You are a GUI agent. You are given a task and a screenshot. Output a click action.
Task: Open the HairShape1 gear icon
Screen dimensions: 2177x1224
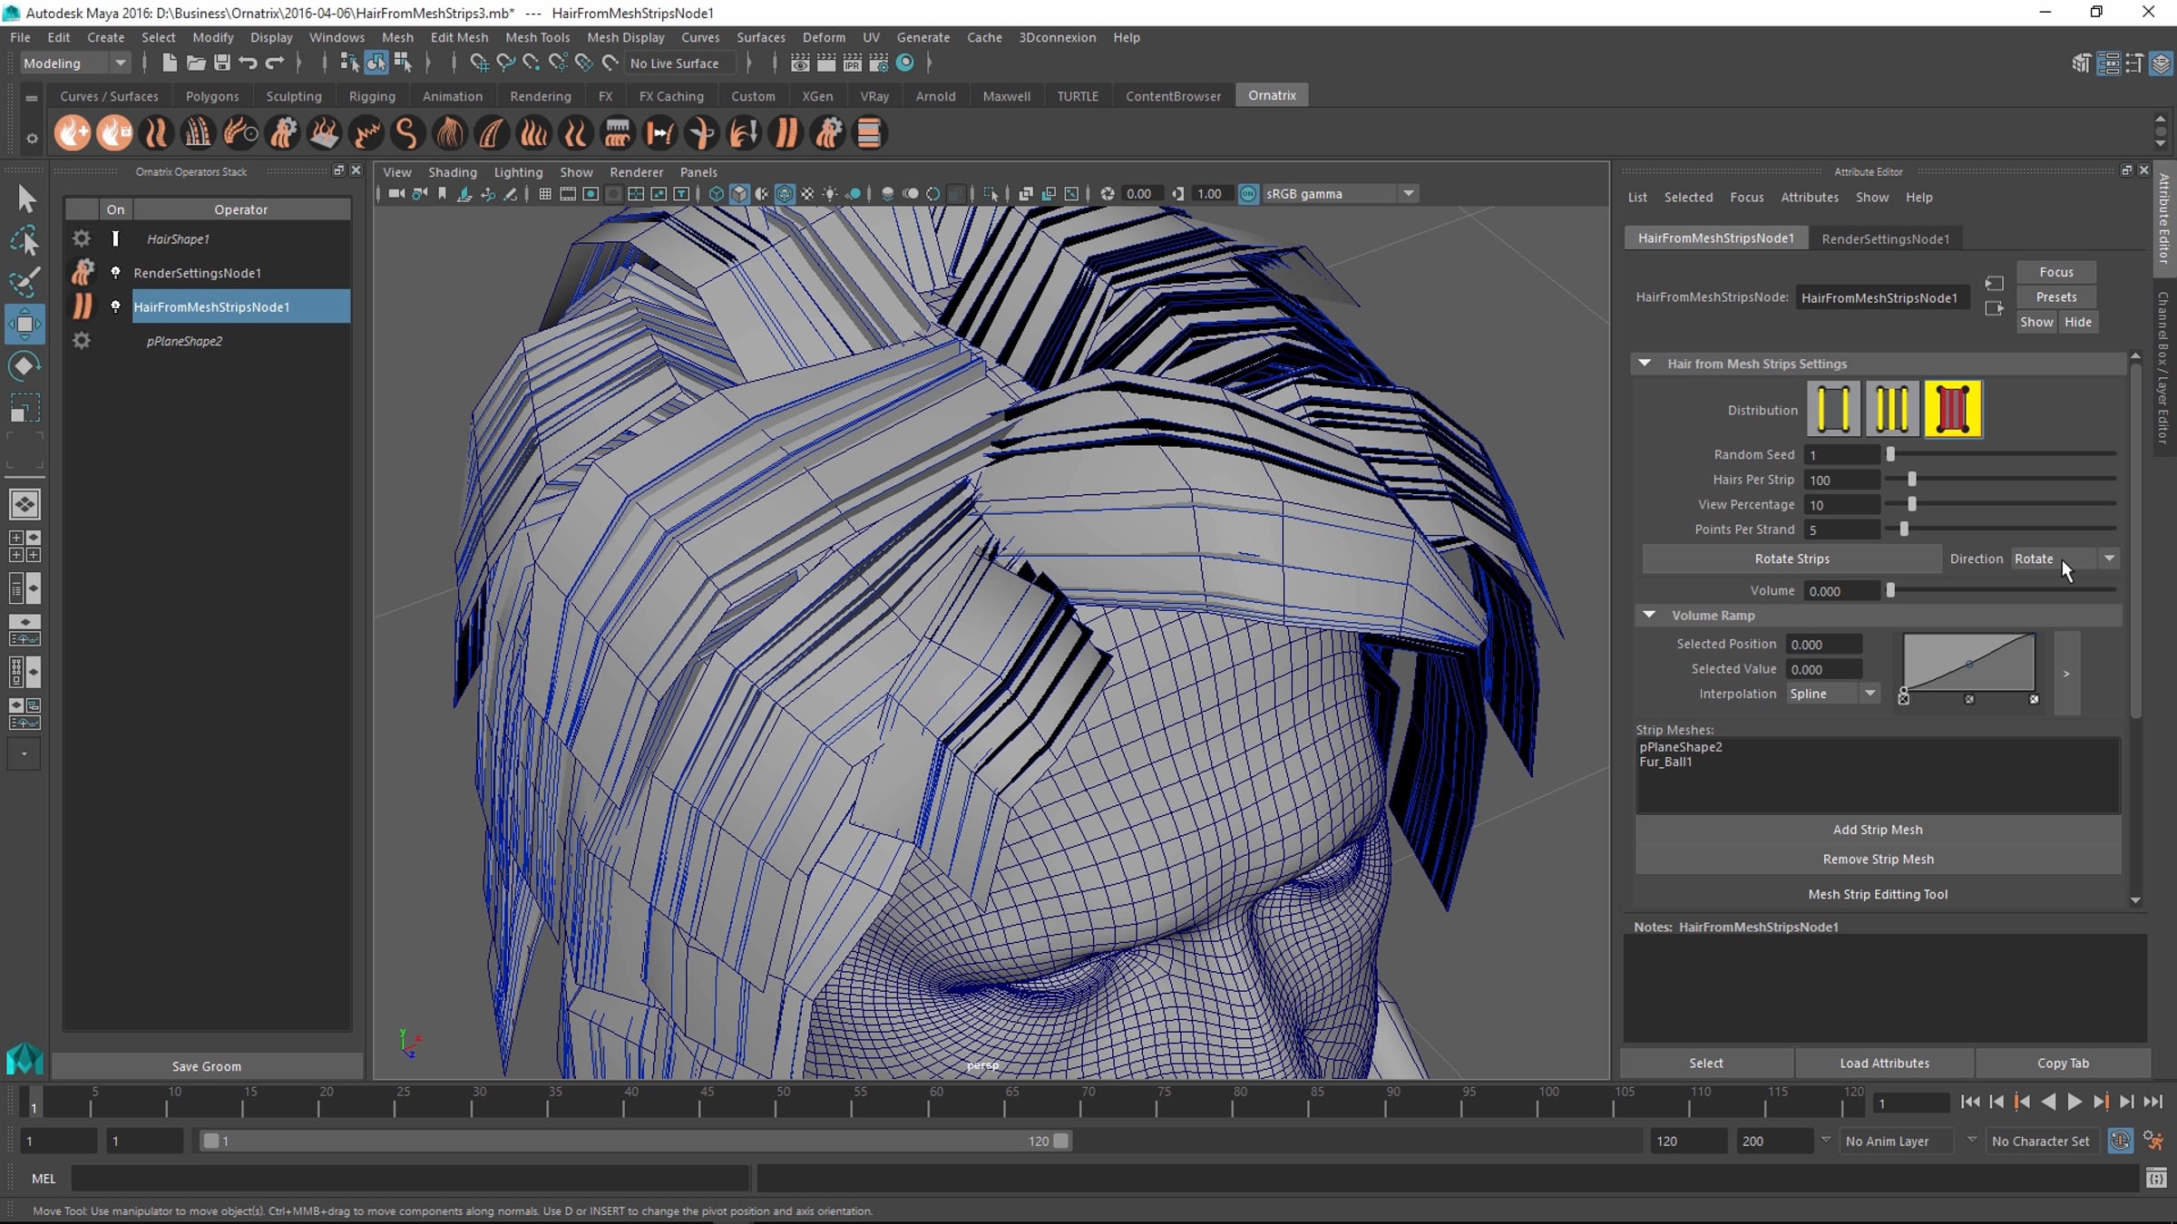pyautogui.click(x=82, y=238)
